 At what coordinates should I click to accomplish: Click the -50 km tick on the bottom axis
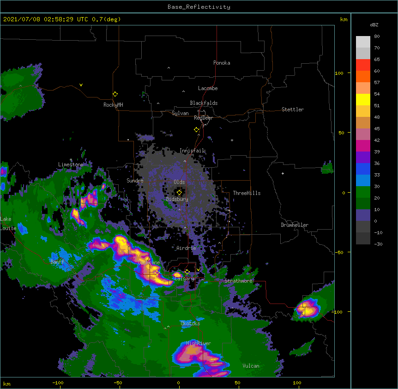coord(118,383)
